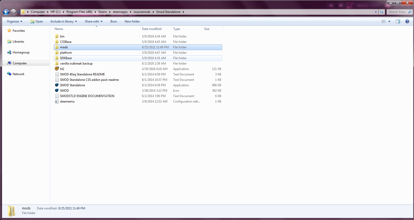The height and width of the screenshot is (220, 414).
Task: Select SMOD 40aq Standalone README file icon
Action: [x=57, y=74]
